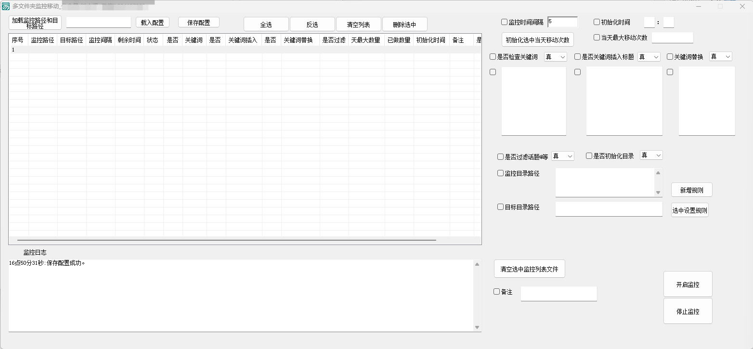Click the table's horizontal scrollbar
This screenshot has width=753, height=349.
pyautogui.click(x=226, y=240)
